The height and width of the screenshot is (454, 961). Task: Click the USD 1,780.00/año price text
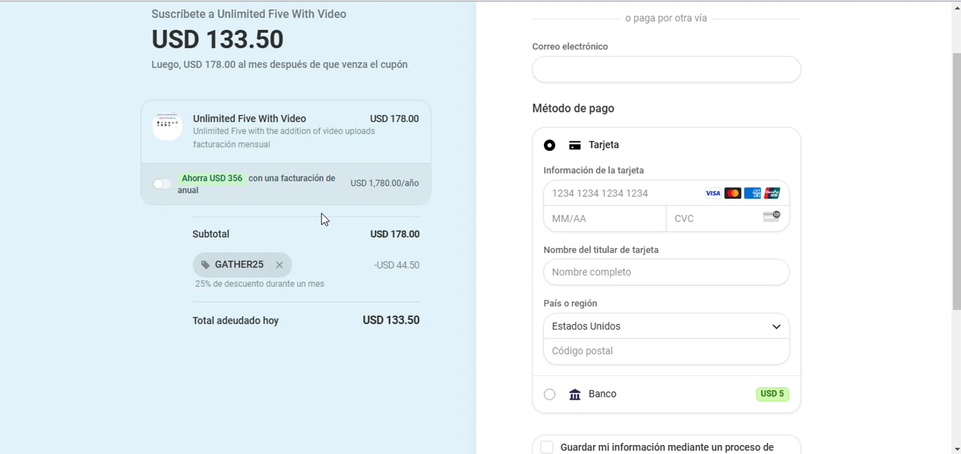384,184
